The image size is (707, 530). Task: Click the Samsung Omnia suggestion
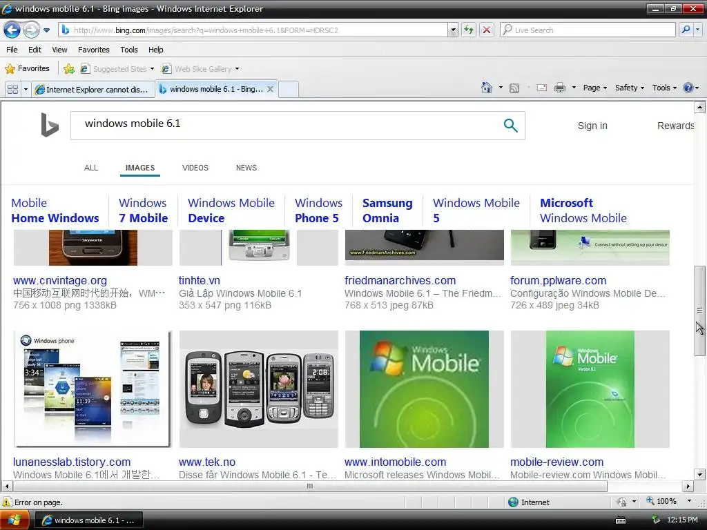(x=387, y=210)
